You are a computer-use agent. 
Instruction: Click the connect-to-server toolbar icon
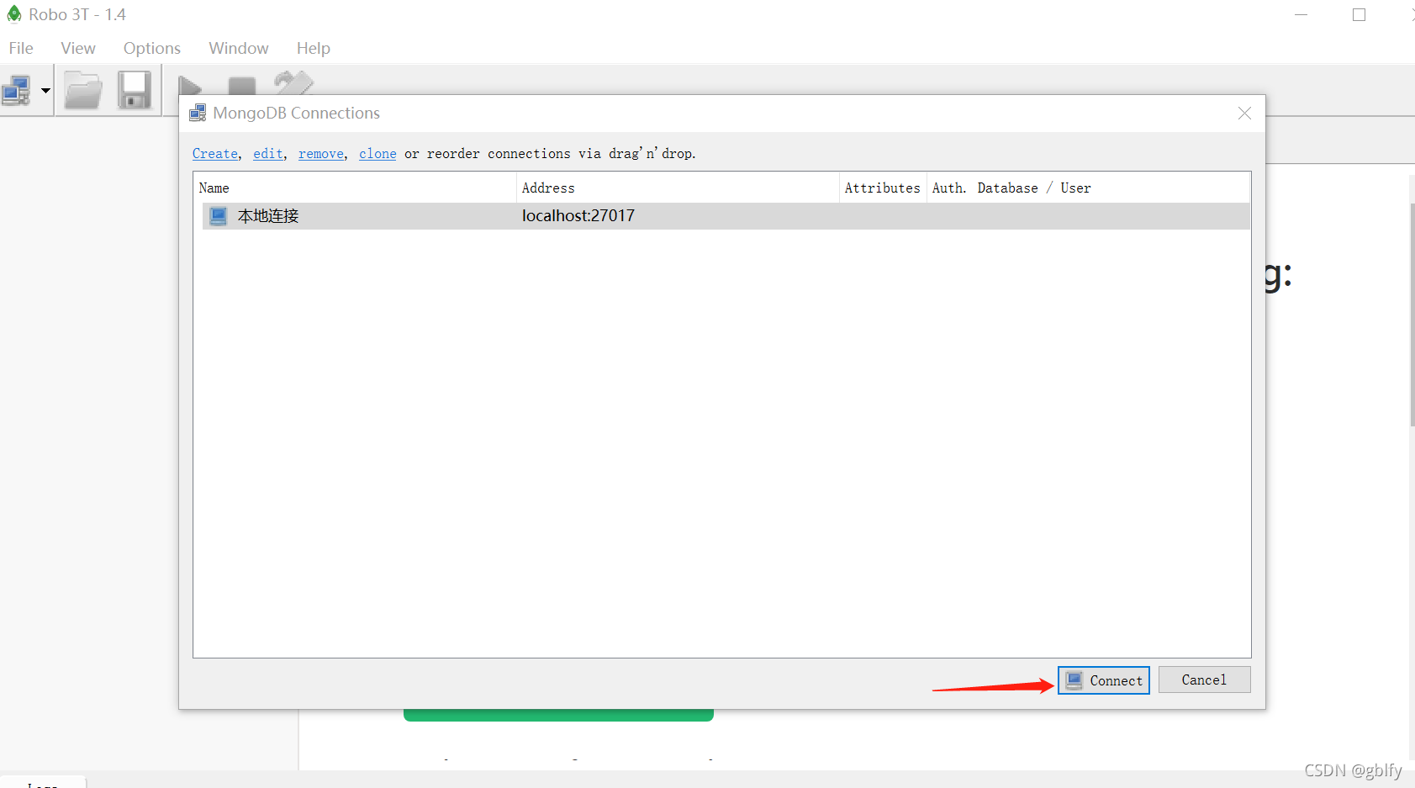click(16, 90)
